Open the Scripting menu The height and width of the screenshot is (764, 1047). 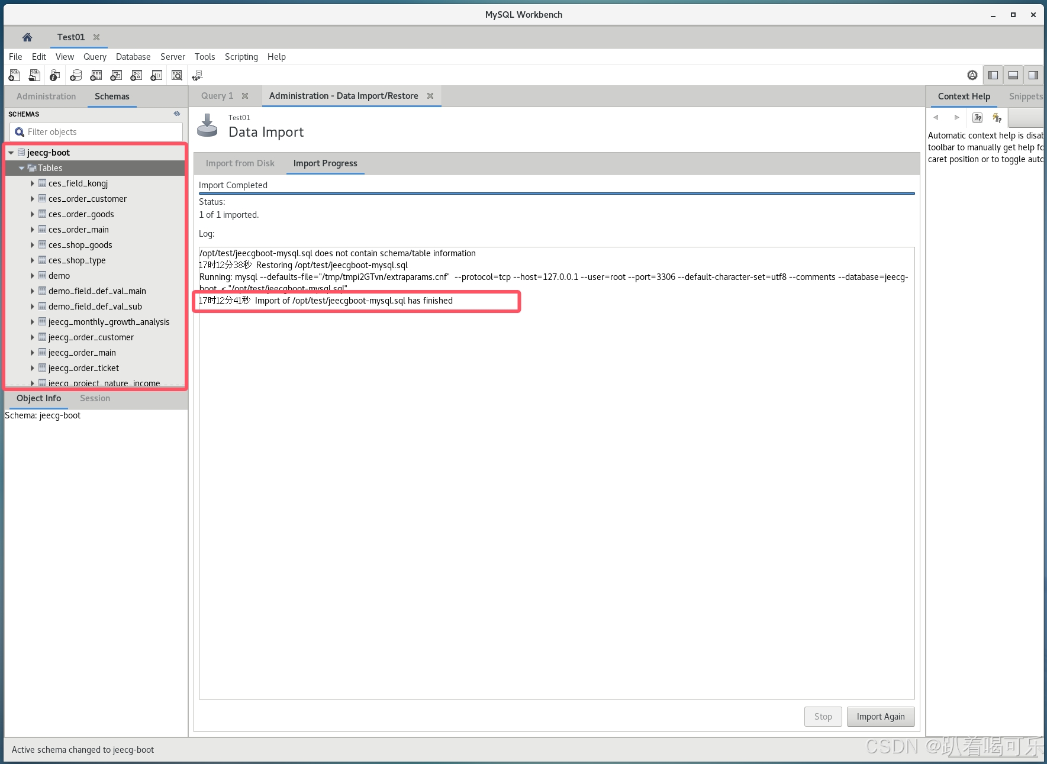(x=241, y=57)
